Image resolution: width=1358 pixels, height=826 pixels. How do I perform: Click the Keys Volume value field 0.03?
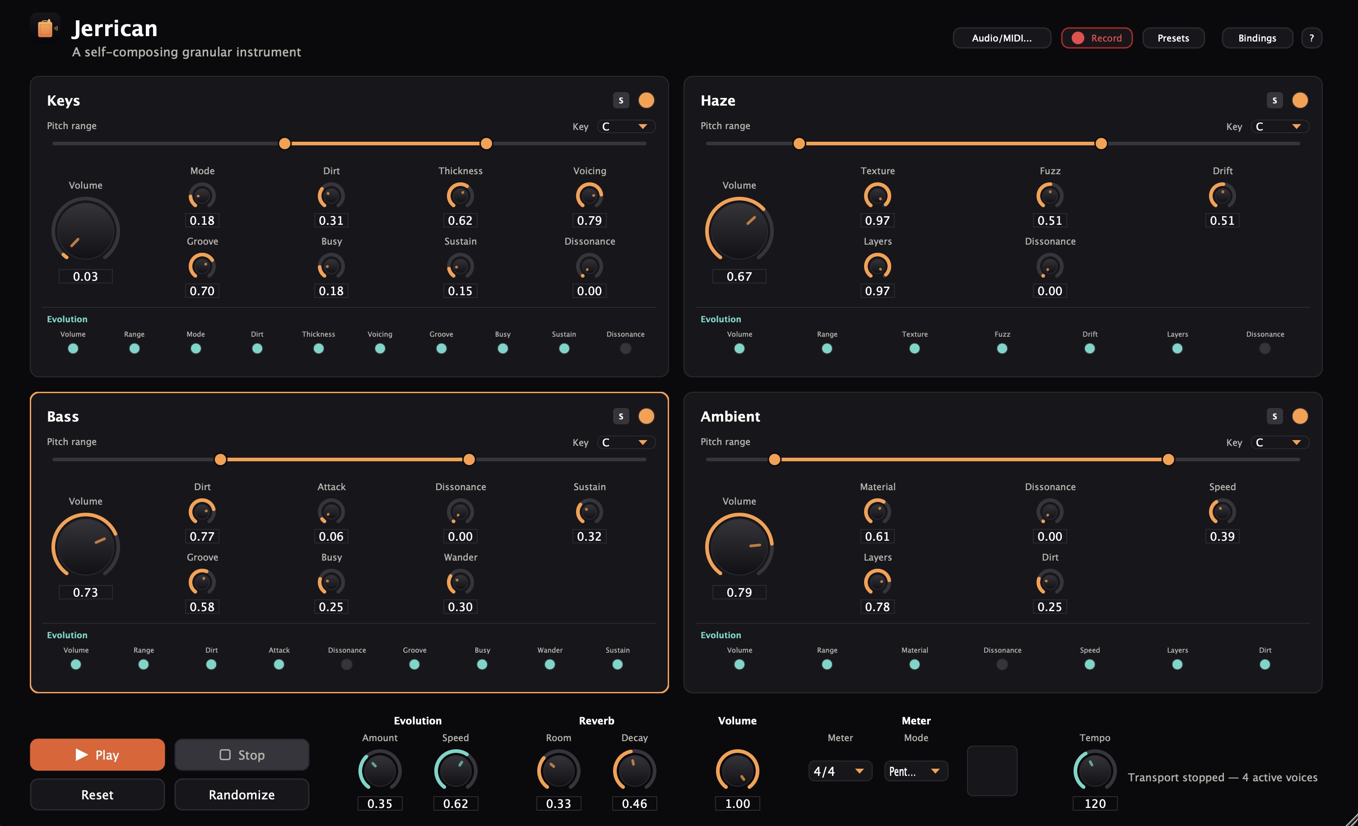click(85, 276)
